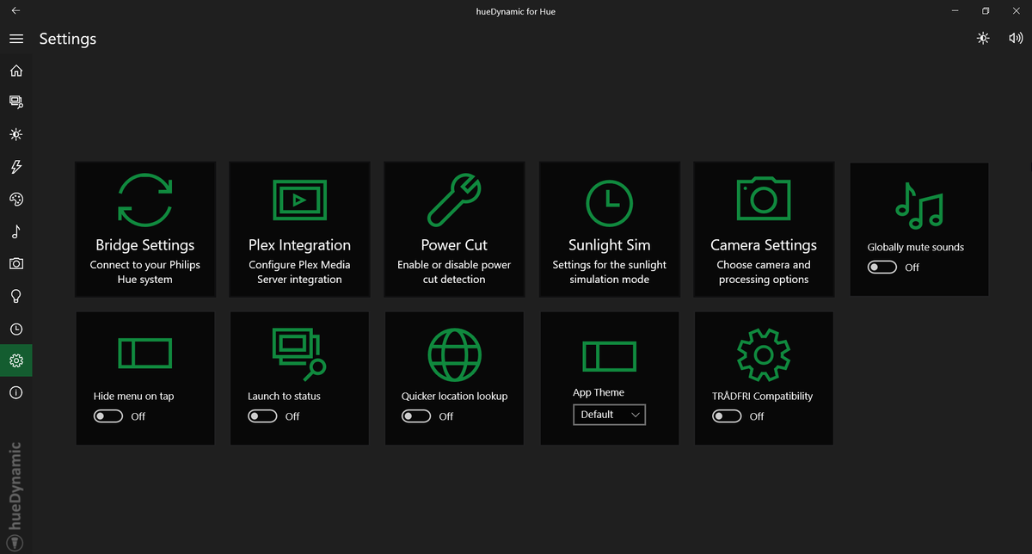The image size is (1032, 554).
Task: Open the info icon at sidebar bottom
Action: click(15, 392)
